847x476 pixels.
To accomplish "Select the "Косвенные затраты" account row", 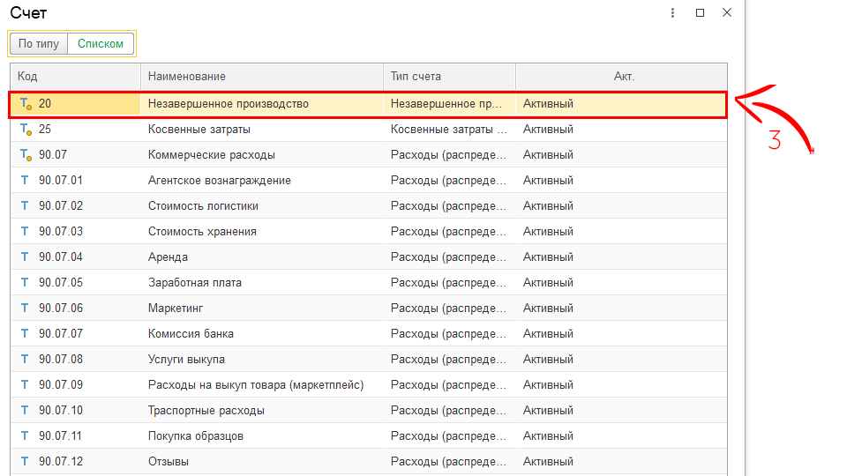I will [199, 130].
